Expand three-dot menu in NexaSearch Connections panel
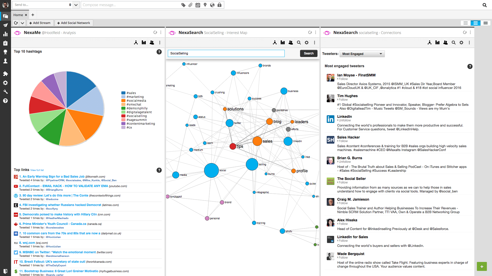The height and width of the screenshot is (276, 492). coord(470,32)
